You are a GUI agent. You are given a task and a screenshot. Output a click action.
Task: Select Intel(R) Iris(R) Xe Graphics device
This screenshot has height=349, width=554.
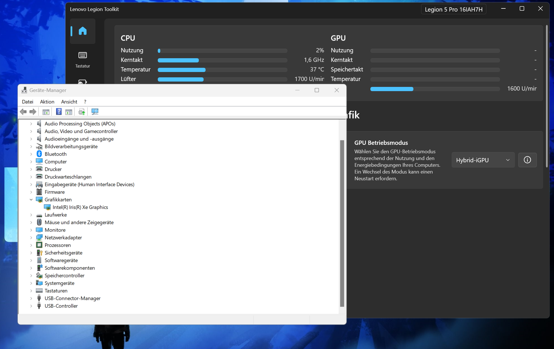tap(80, 207)
